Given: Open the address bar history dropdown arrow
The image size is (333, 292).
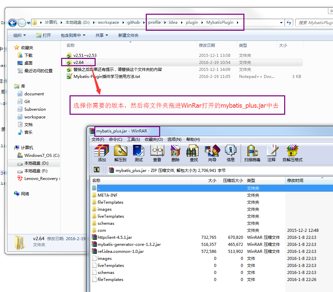Looking at the screenshot, I should coord(281,22).
